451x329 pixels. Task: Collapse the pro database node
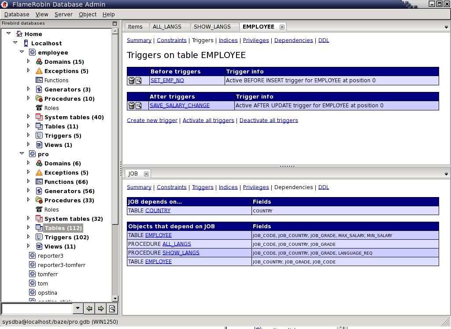click(x=22, y=154)
